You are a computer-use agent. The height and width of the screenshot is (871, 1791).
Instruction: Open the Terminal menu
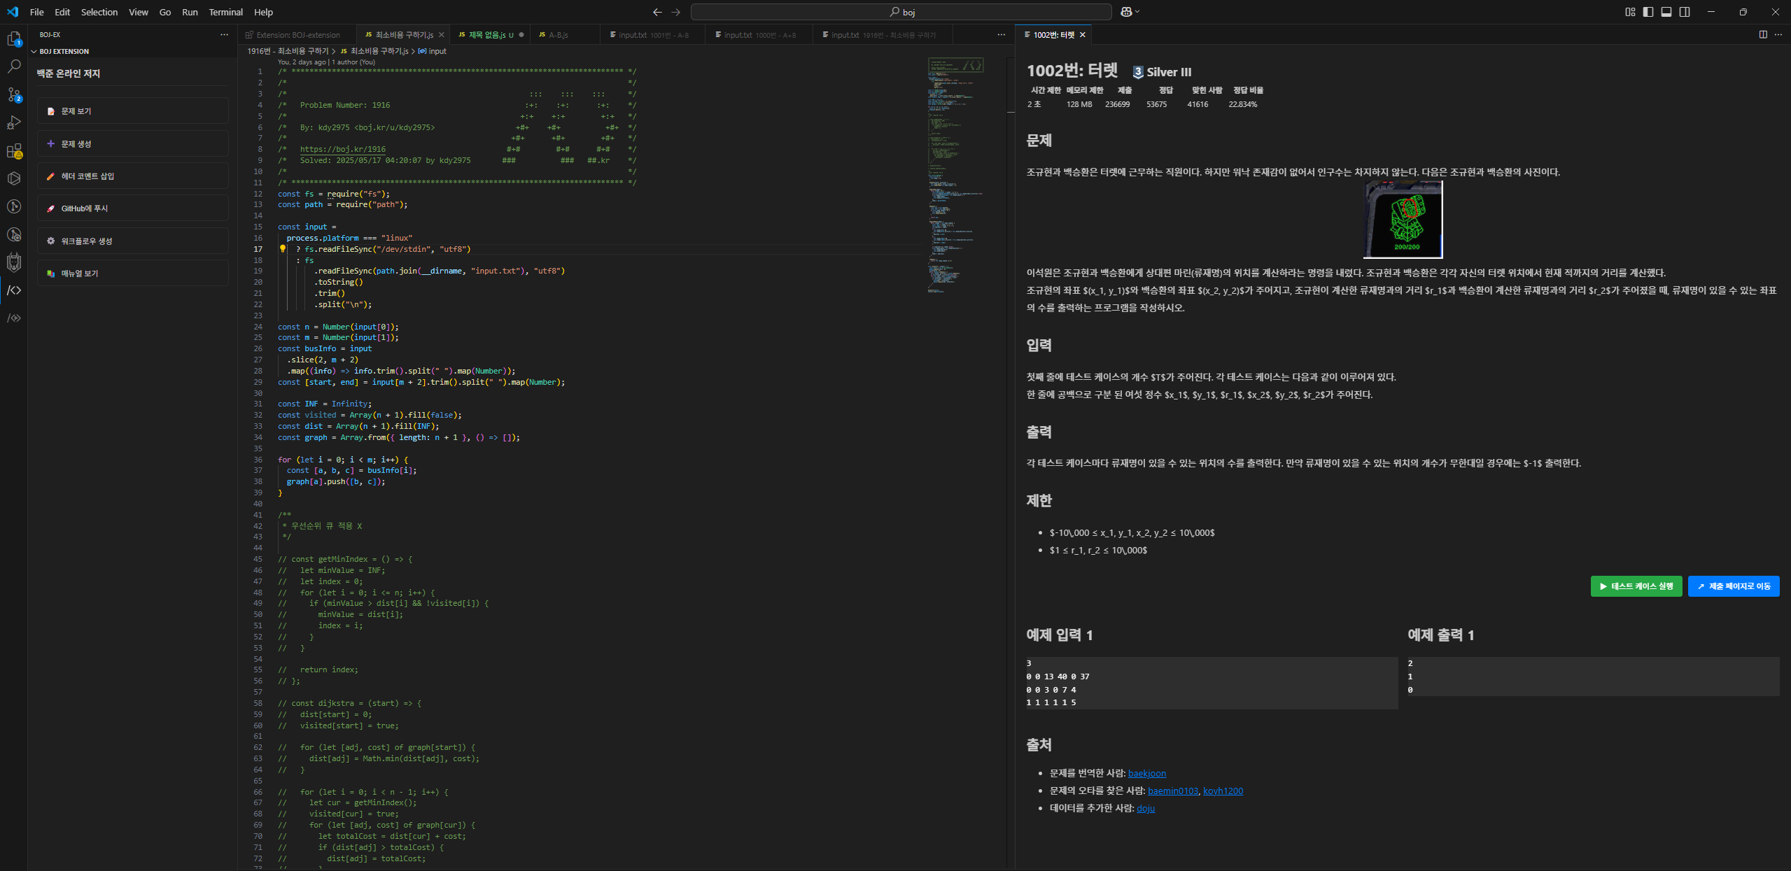tap(225, 12)
